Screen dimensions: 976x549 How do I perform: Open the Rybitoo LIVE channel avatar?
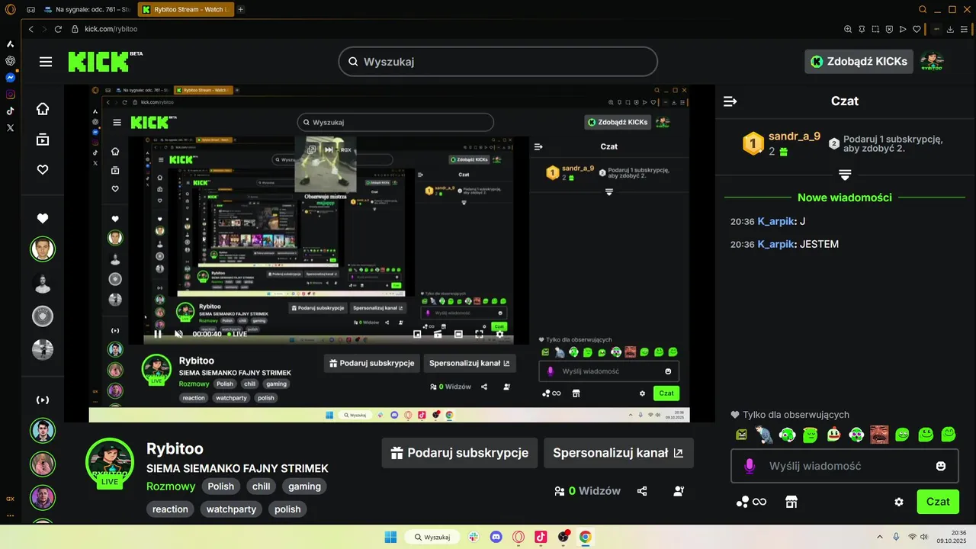click(x=111, y=462)
